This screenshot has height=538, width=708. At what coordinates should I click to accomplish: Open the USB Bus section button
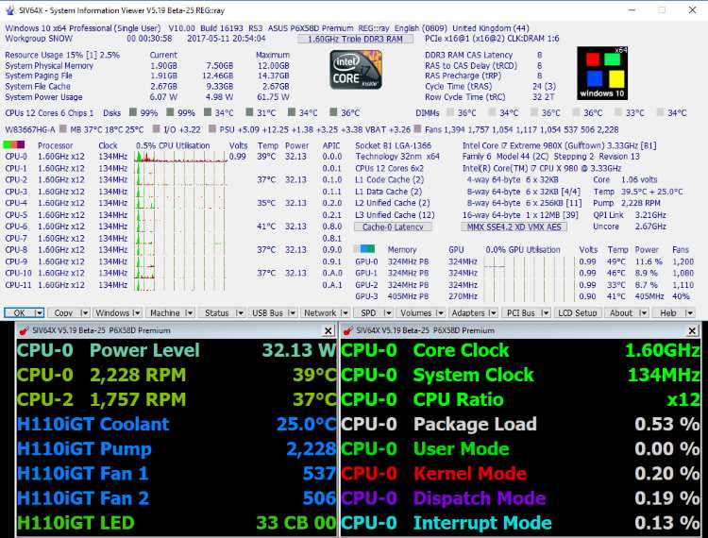[267, 312]
